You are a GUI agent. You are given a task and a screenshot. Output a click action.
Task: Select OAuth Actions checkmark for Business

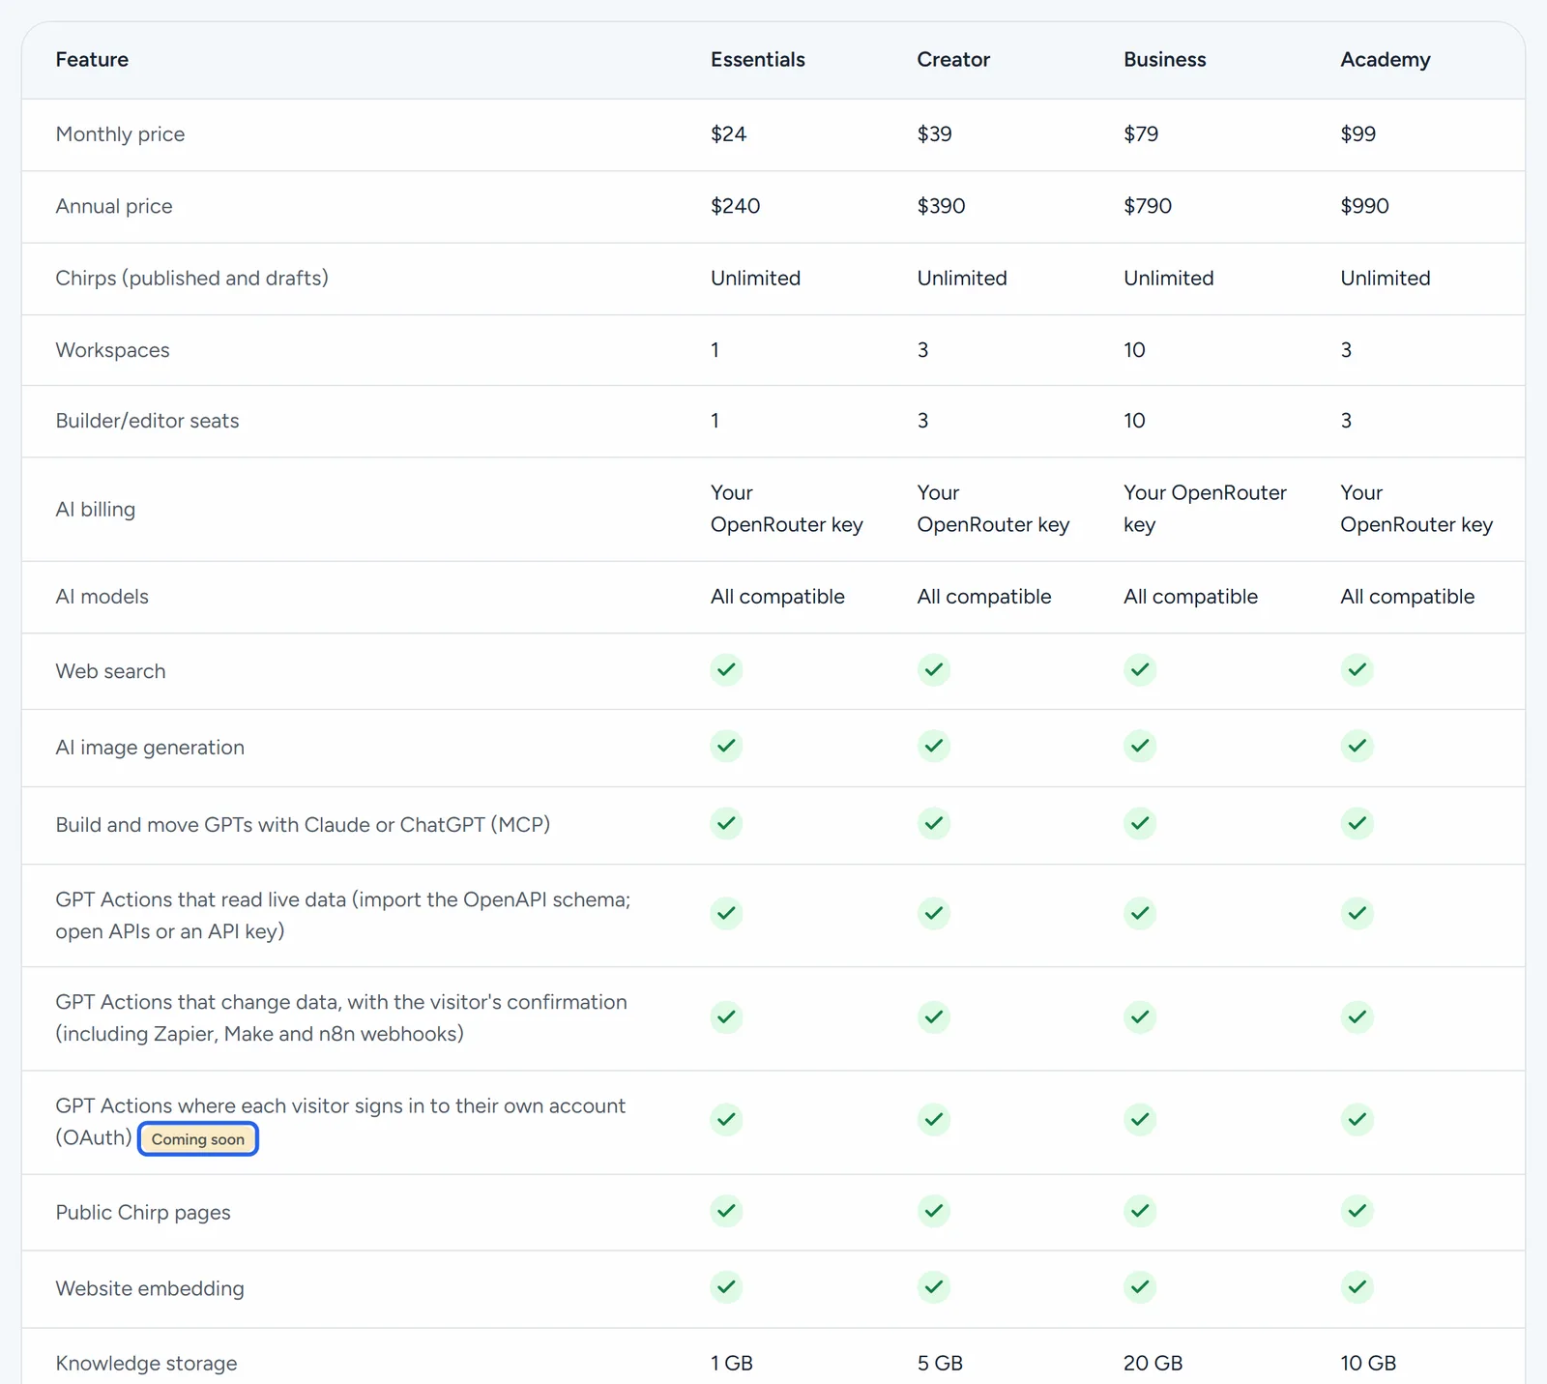pos(1140,1119)
